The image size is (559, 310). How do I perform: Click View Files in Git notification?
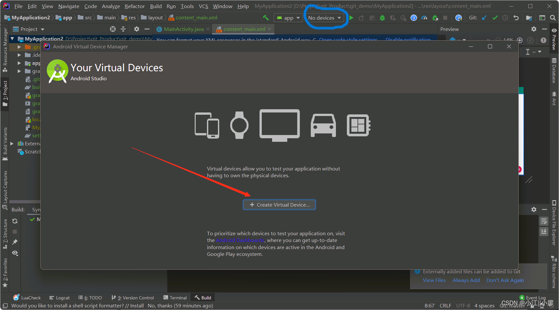click(x=434, y=280)
